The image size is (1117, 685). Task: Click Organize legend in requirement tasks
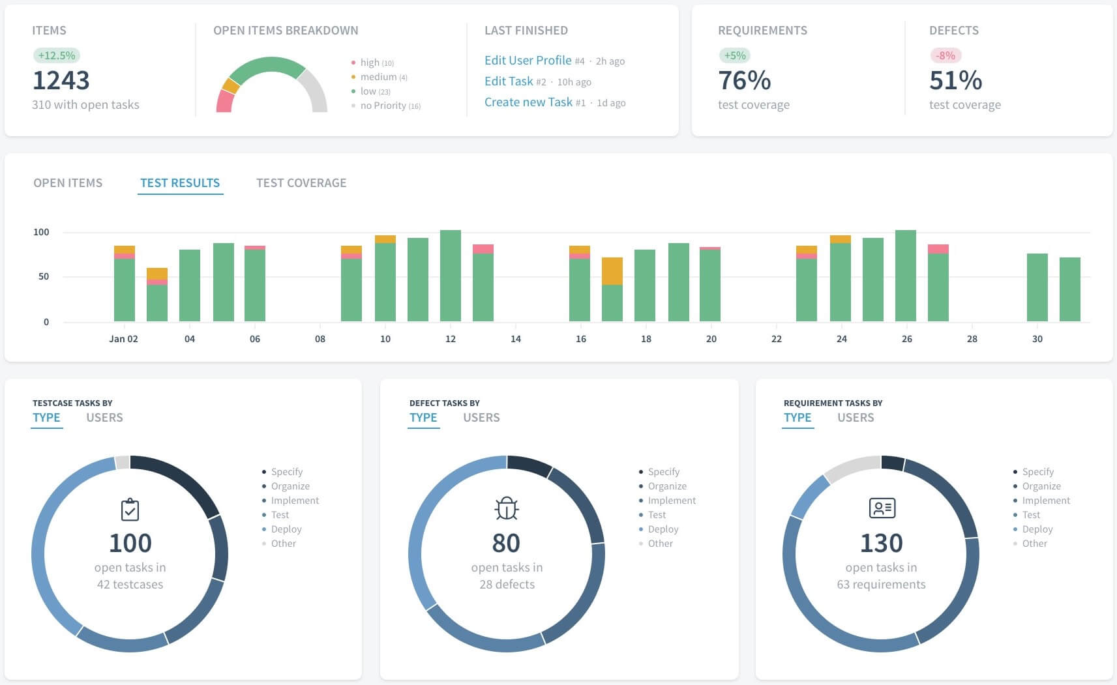[x=1037, y=486]
